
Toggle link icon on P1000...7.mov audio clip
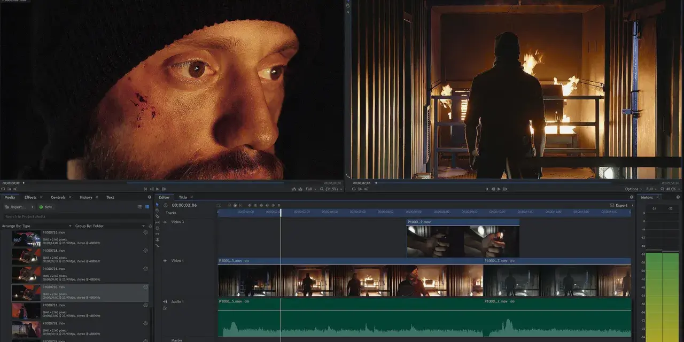point(512,301)
